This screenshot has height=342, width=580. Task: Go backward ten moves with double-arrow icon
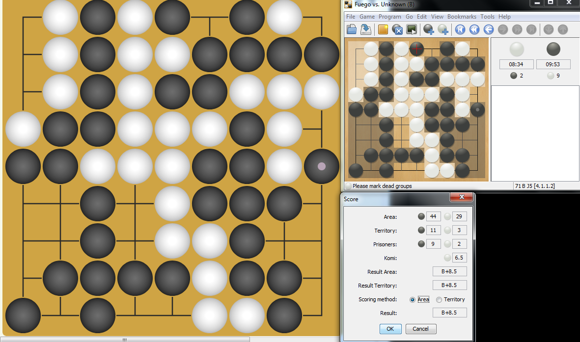click(x=474, y=29)
